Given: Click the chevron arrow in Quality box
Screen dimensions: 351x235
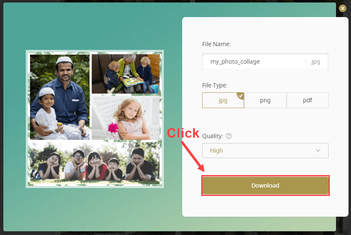Looking at the screenshot, I should pos(318,151).
